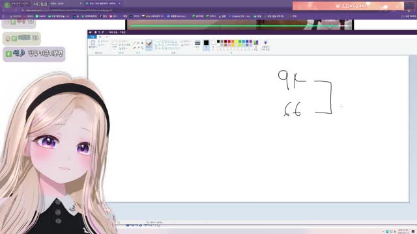Viewport: 417px width, 234px height.
Task: Click the Select rectangle tool icon
Action: 115,43
